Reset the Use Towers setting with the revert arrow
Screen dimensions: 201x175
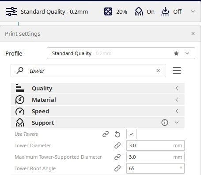coord(118,134)
